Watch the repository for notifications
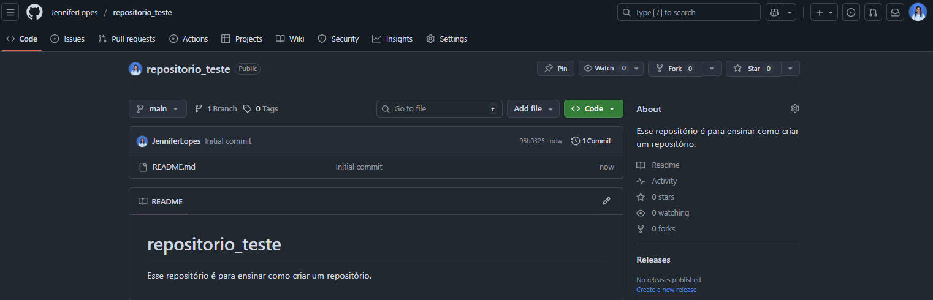The width and height of the screenshot is (933, 300). click(604, 69)
